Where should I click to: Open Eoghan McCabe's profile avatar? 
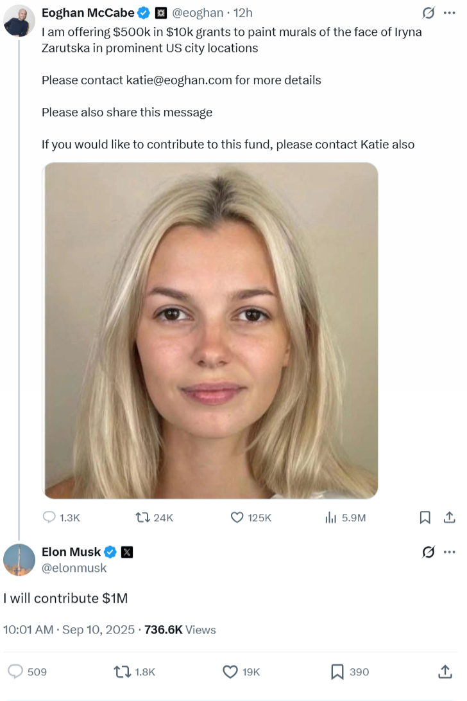click(x=19, y=21)
